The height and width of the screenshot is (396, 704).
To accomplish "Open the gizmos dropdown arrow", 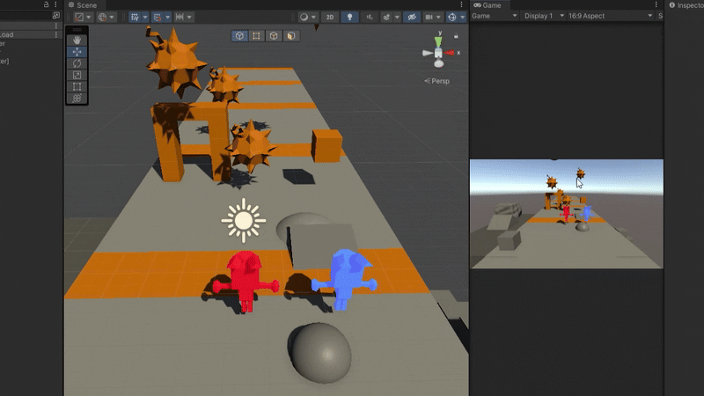I will coord(462,17).
